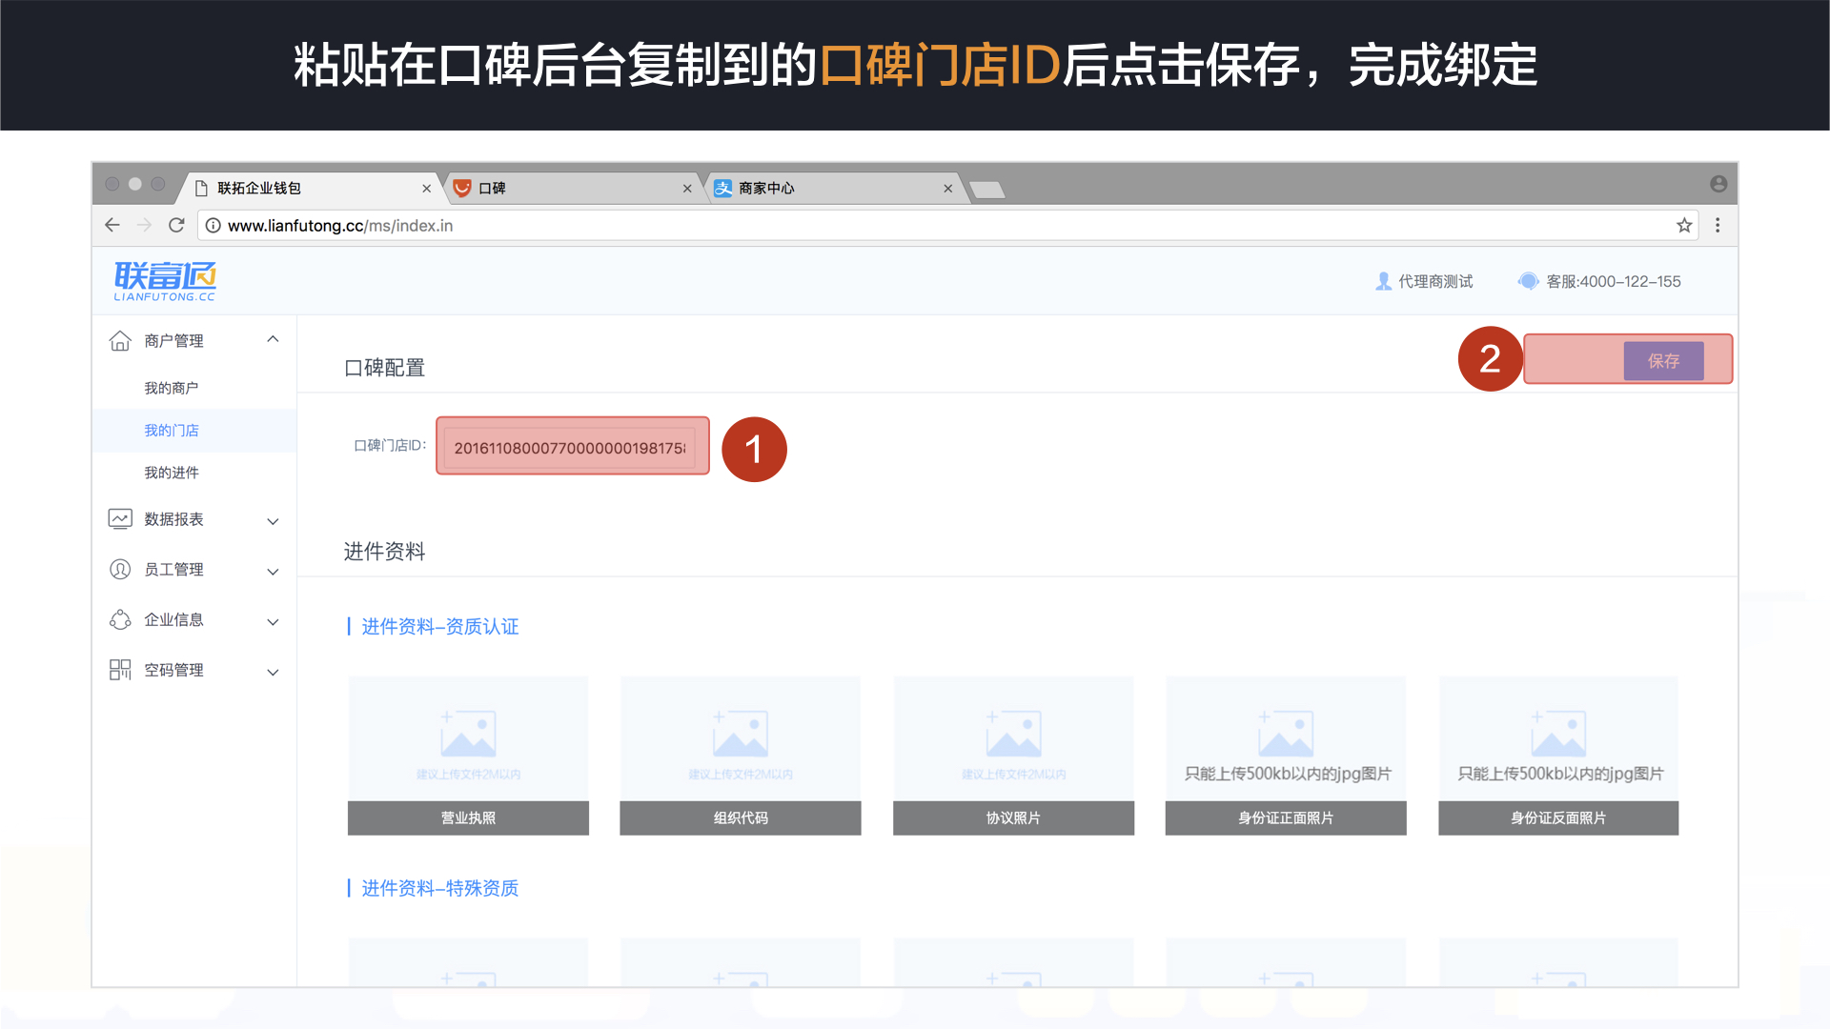Click the 商户管理 home icon
The height and width of the screenshot is (1029, 1830).
click(x=120, y=340)
